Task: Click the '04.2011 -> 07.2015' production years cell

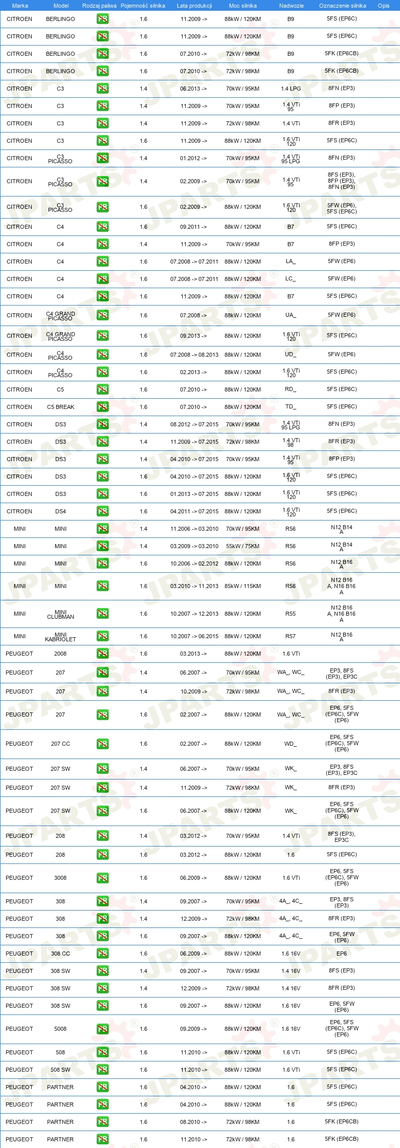Action: click(194, 511)
